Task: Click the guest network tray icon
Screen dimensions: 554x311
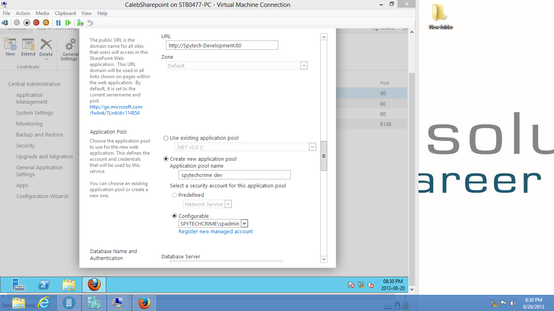Action: pyautogui.click(x=361, y=285)
